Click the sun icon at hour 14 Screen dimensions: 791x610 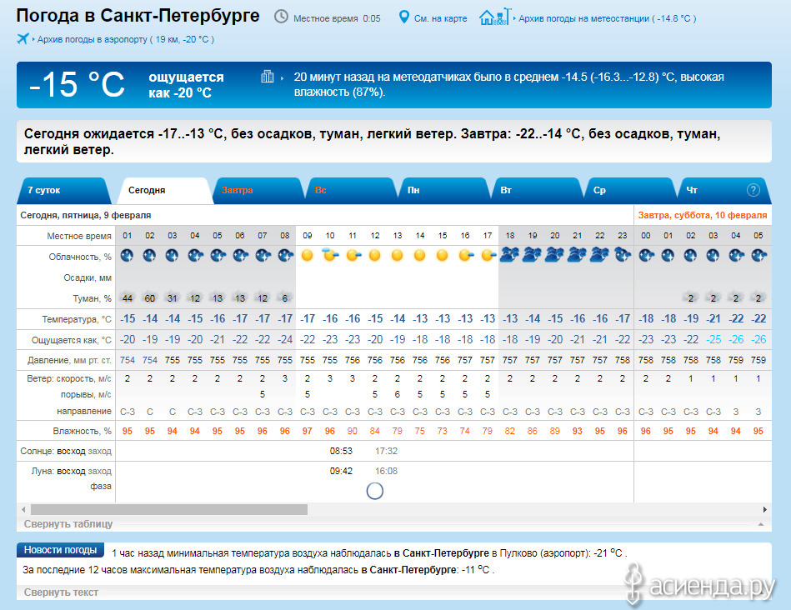point(420,255)
